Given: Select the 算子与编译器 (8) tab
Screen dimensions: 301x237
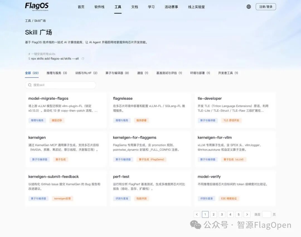Looking at the screenshot, I should [117, 73].
